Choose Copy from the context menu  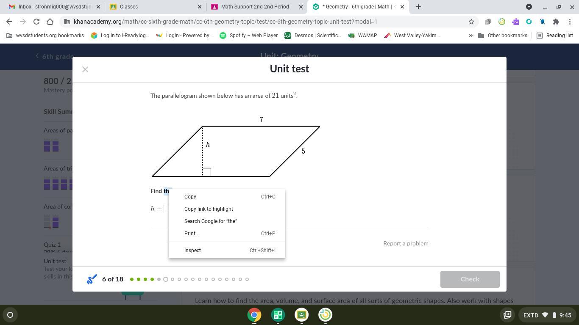pyautogui.click(x=227, y=197)
